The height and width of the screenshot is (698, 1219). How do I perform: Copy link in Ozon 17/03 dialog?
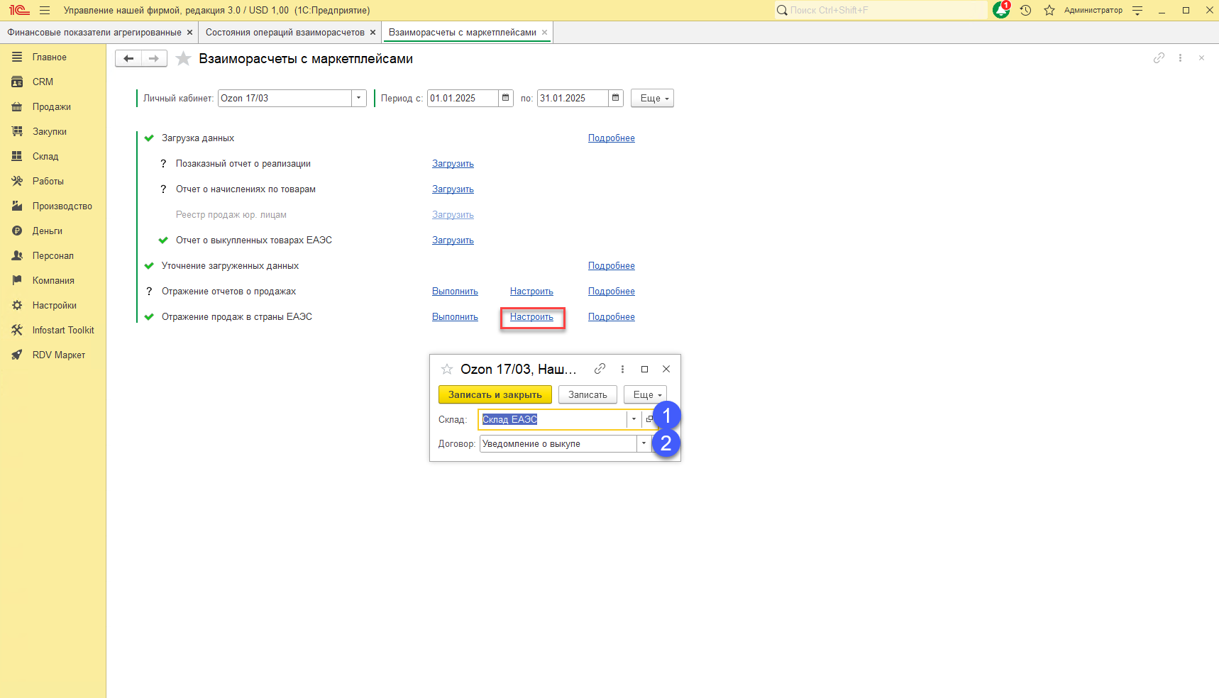point(600,369)
